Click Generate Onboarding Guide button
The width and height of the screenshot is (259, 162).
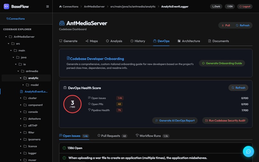pyautogui.click(x=222, y=63)
